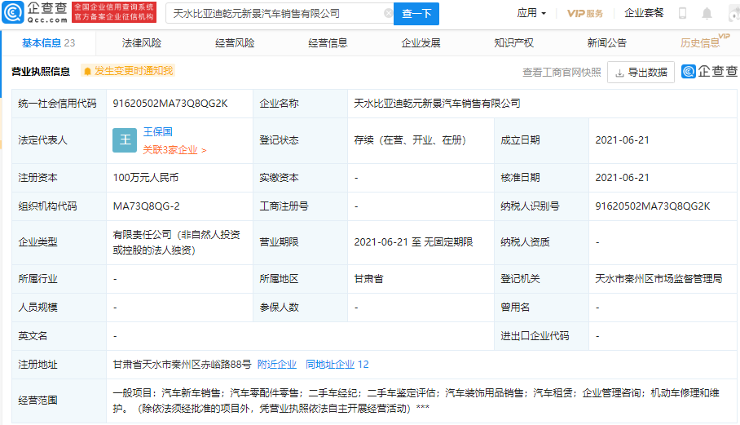Expand 关联3家企业 arrow link
The height and width of the screenshot is (425, 740).
pos(174,150)
